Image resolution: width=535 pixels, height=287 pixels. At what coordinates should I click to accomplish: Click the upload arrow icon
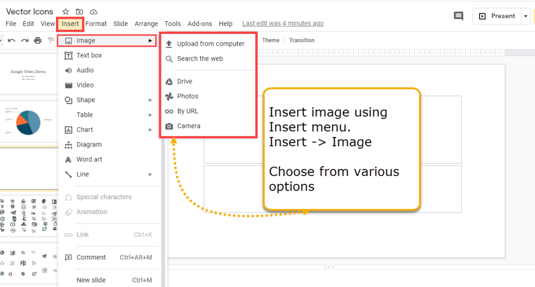pos(169,44)
